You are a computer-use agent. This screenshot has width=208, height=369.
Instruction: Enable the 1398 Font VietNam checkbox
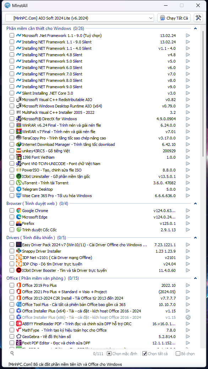coord(12,157)
